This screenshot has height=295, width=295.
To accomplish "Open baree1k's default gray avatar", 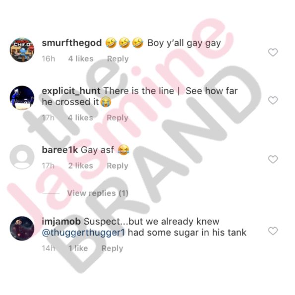I will pyautogui.click(x=22, y=157).
